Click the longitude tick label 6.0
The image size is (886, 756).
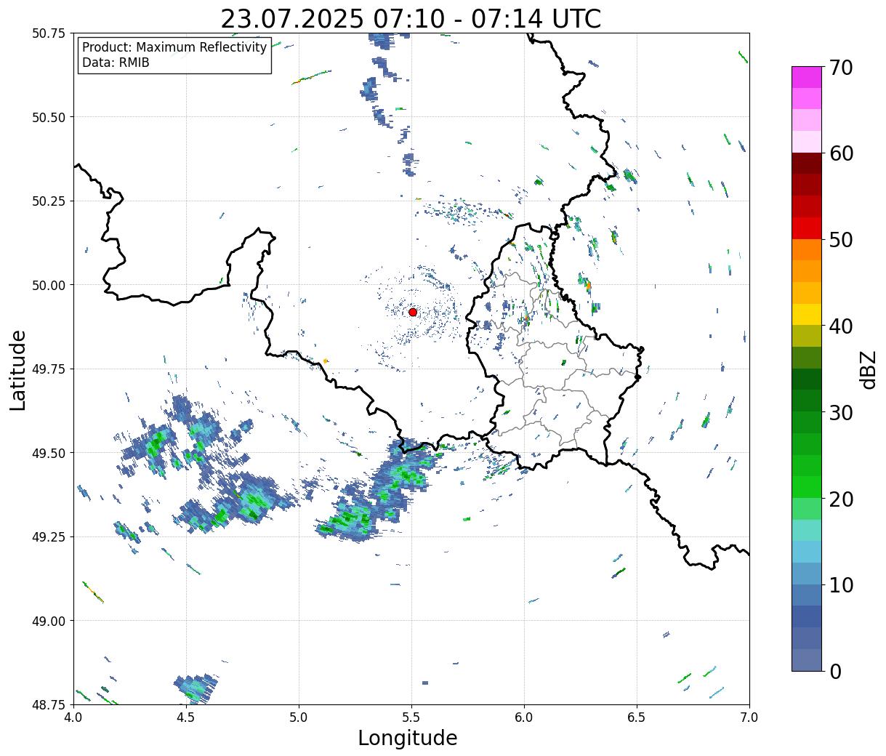click(524, 717)
